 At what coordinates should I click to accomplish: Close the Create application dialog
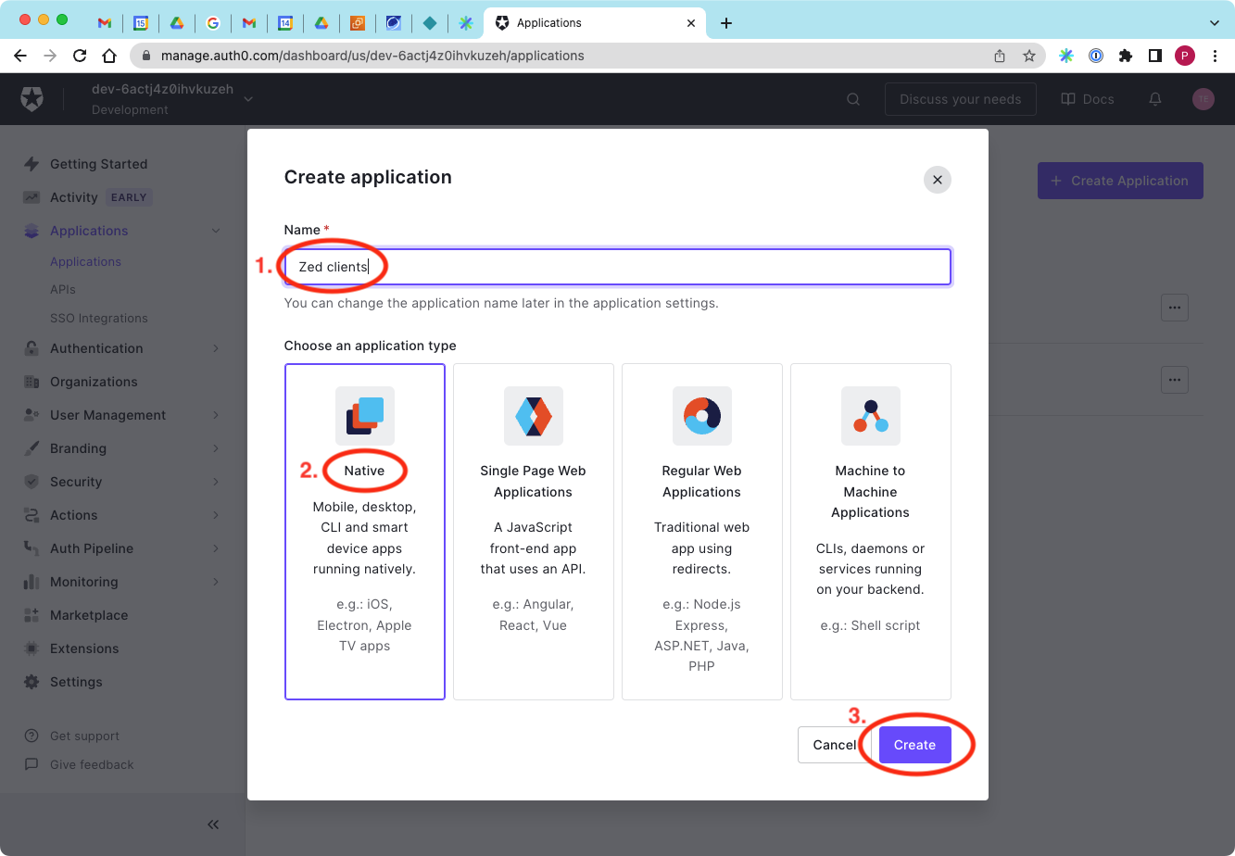(938, 180)
